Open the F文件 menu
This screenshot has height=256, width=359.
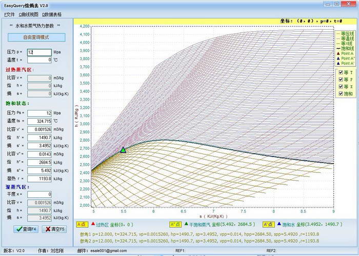pos(9,14)
